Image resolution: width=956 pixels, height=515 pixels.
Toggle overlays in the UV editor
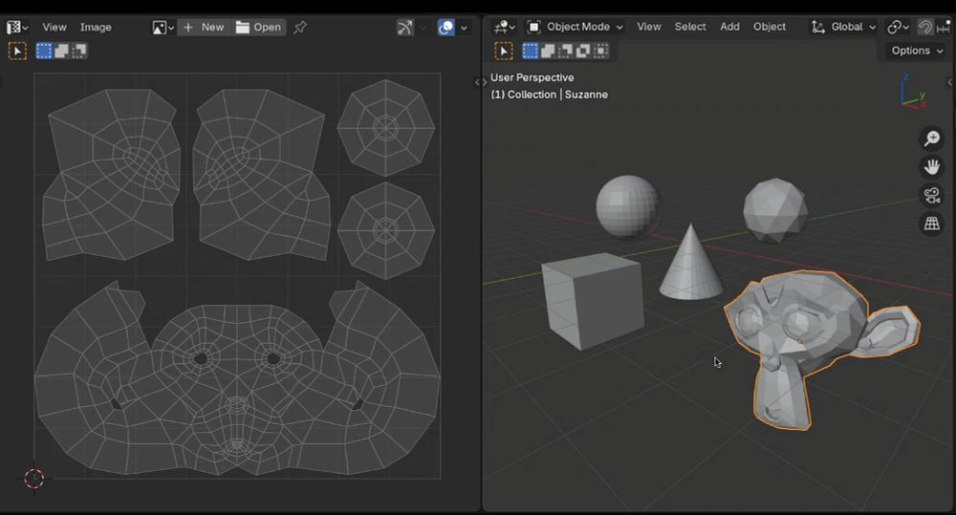(445, 28)
